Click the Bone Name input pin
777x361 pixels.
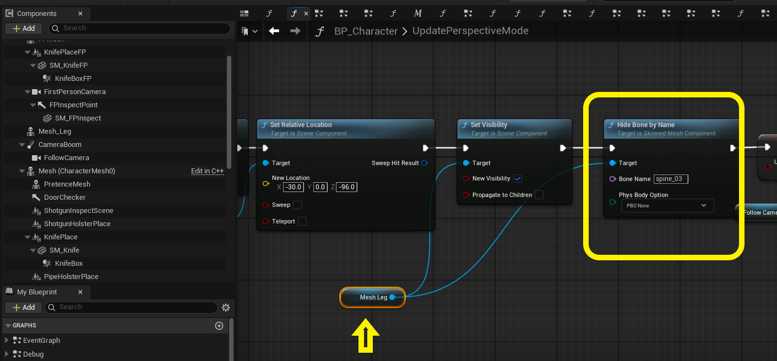[x=612, y=179]
